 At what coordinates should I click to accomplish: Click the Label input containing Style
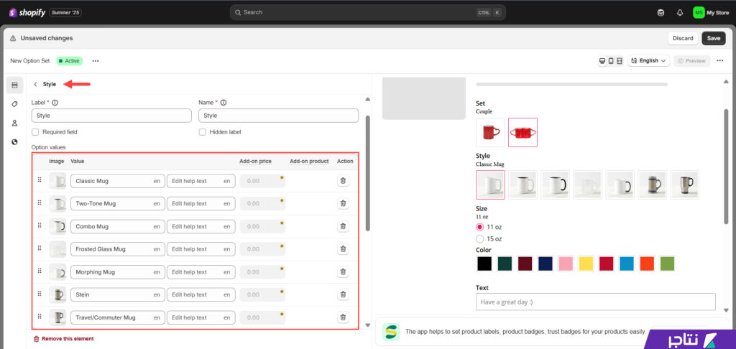click(x=111, y=116)
